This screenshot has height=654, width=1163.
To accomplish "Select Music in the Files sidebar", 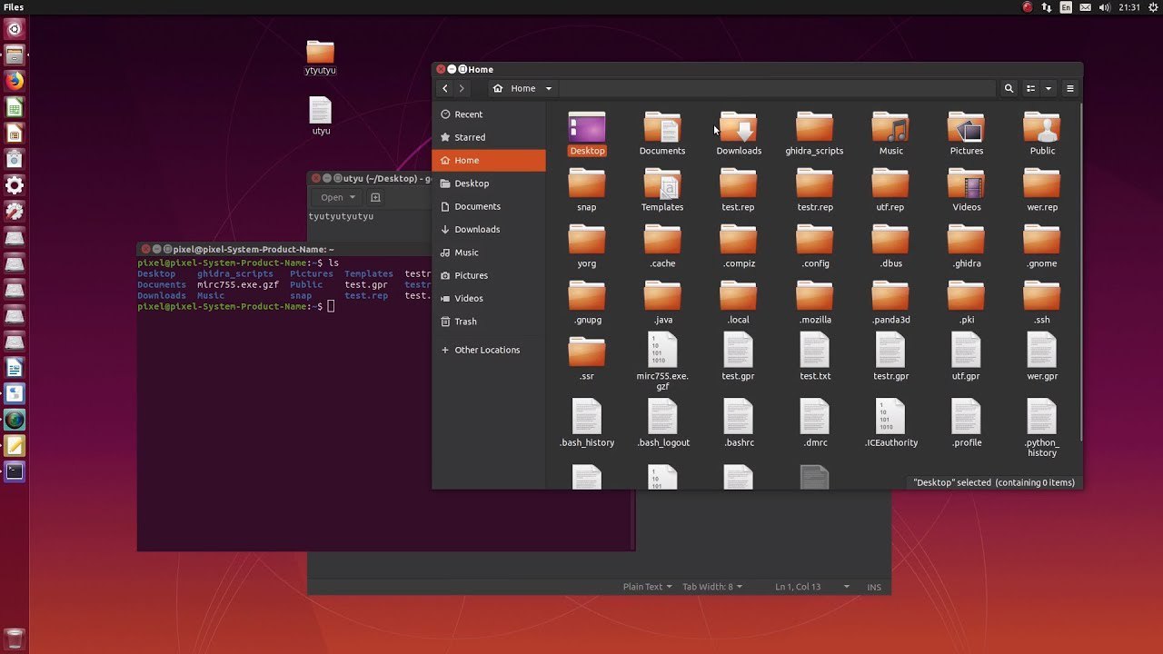I will pos(489,253).
